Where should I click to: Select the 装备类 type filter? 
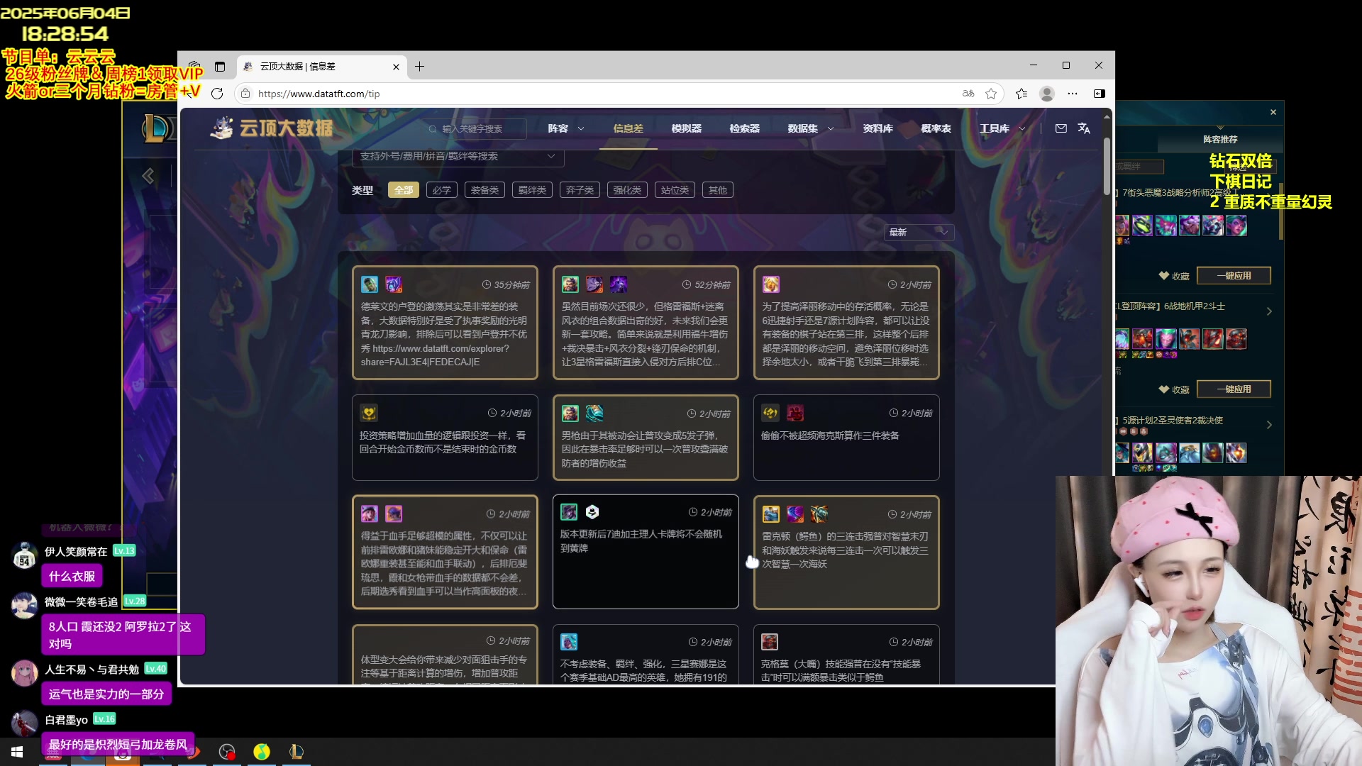click(x=485, y=190)
